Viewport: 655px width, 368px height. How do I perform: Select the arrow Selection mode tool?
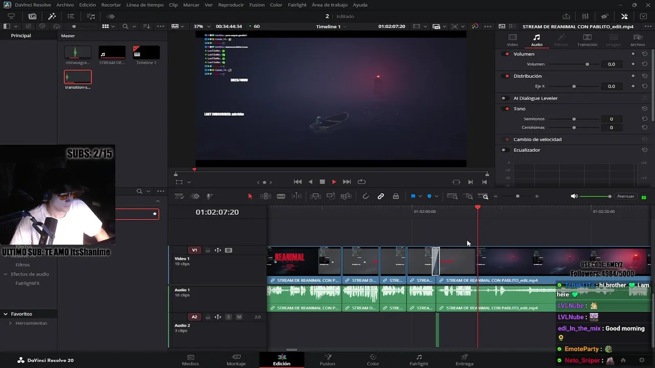(x=250, y=196)
